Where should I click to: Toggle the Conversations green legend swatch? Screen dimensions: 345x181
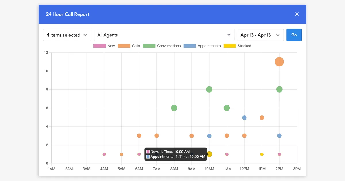click(x=149, y=46)
